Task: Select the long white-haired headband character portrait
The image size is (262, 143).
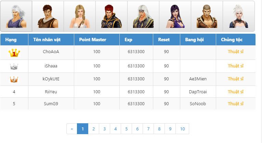Action: [x=143, y=16]
